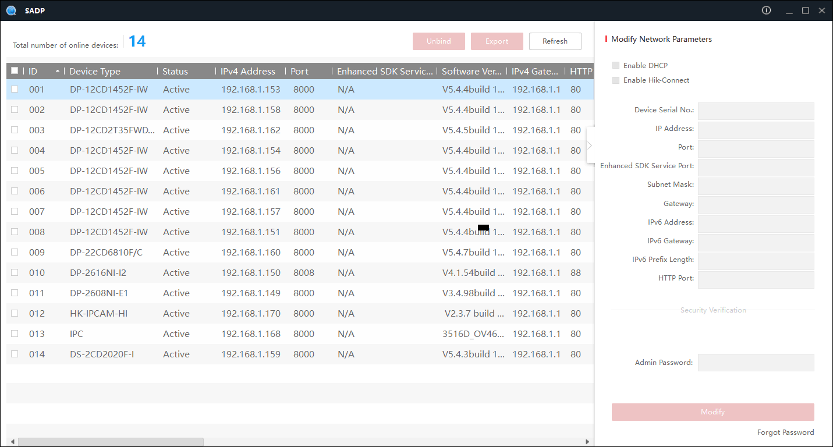This screenshot has height=447, width=833.
Task: Select device DS-2CD2020F-I
Action: coord(102,354)
